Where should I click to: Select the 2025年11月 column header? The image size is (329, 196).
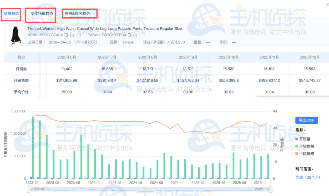click(269, 57)
